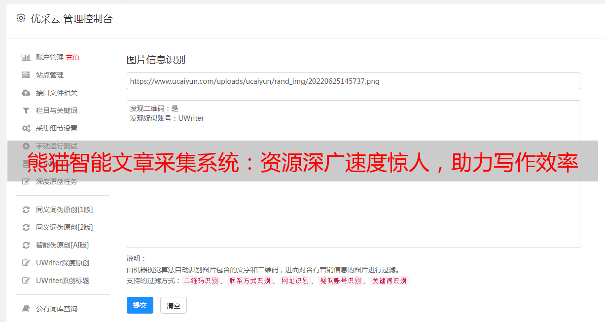Click the edit icon beside UWriter深度原创
Viewport: 605px width, 322px height.
click(26, 263)
